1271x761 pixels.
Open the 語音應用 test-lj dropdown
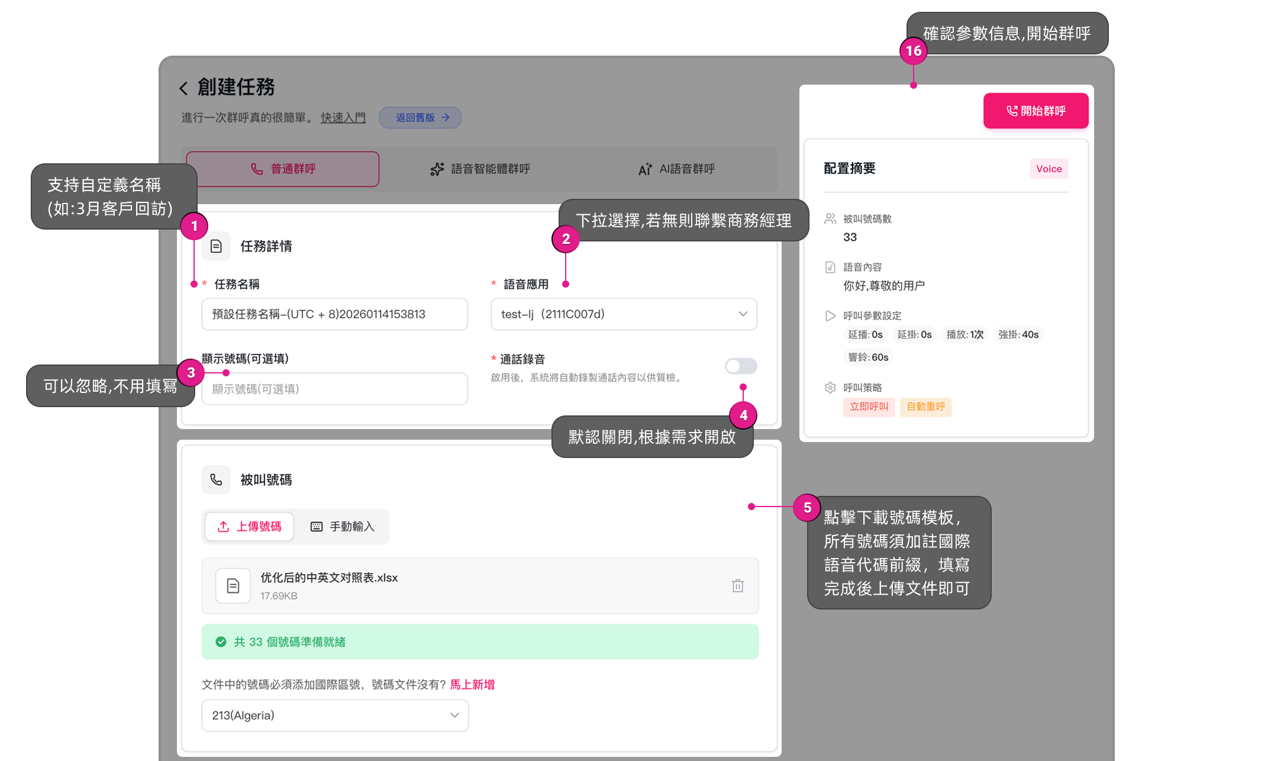(623, 314)
